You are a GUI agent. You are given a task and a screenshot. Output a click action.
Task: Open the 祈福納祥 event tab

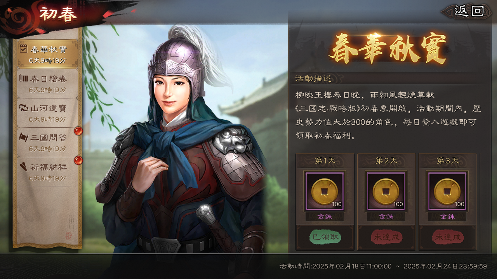pyautogui.click(x=47, y=172)
